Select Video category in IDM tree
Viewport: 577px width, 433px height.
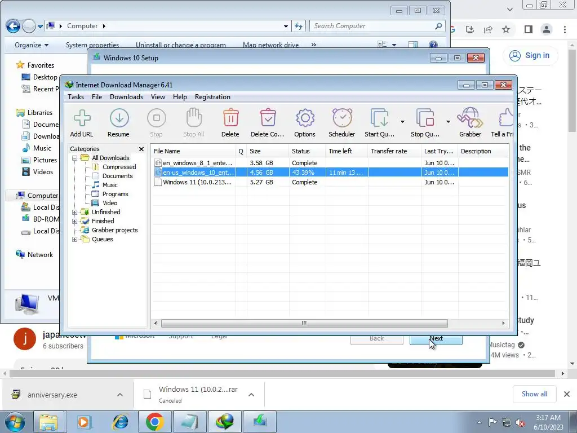click(110, 203)
